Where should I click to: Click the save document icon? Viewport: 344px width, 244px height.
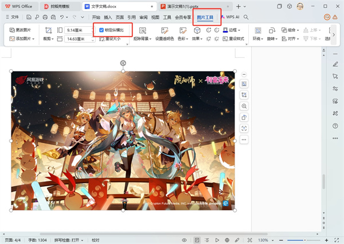pos(29,17)
